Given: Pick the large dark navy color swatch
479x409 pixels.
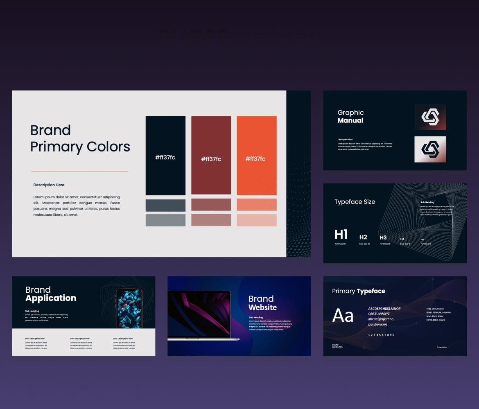Looking at the screenshot, I should (165, 156).
